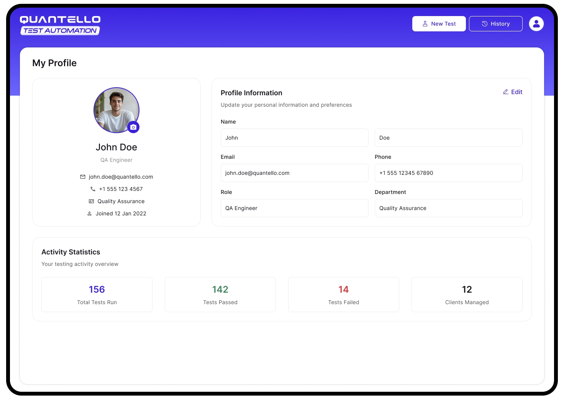Click the Name field label
Image resolution: width=564 pixels, height=404 pixels.
pyautogui.click(x=228, y=122)
